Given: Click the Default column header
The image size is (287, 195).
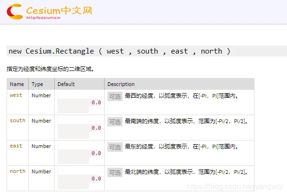Looking at the screenshot, I should [x=66, y=84].
